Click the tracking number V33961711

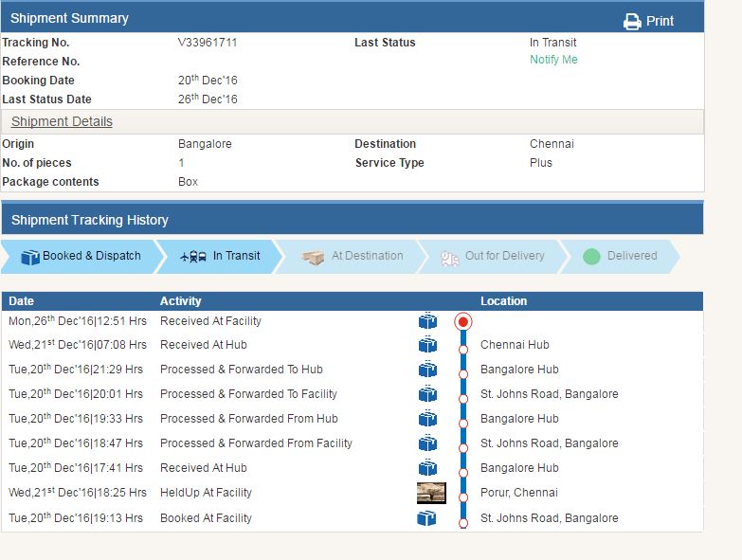point(208,43)
